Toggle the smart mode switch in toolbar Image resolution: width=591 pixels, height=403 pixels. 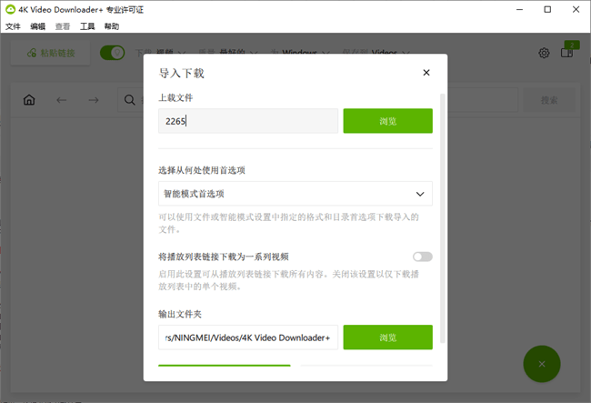112,53
